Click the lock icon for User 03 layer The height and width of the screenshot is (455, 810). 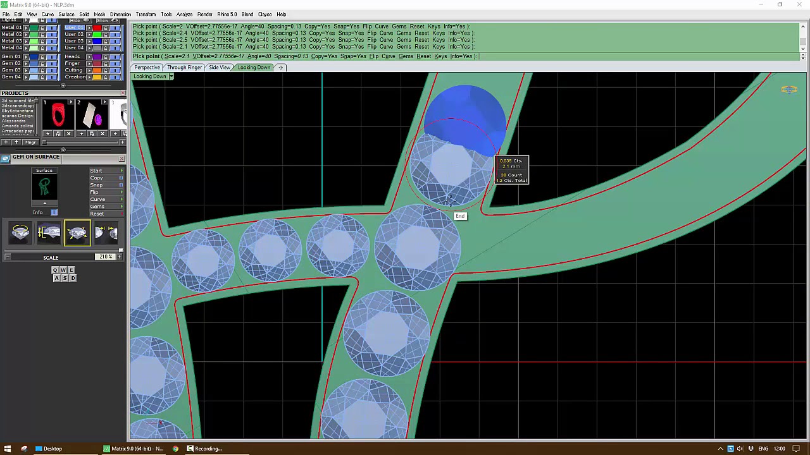tap(106, 41)
